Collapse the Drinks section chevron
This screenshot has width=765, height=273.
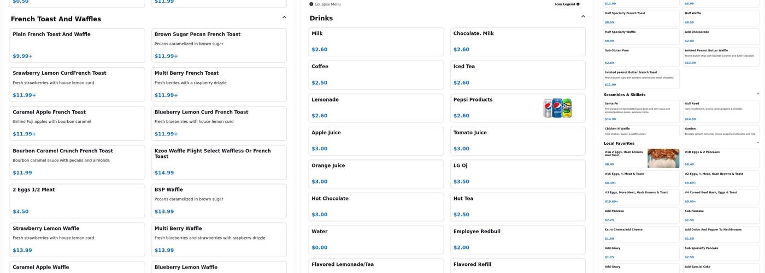pos(583,17)
